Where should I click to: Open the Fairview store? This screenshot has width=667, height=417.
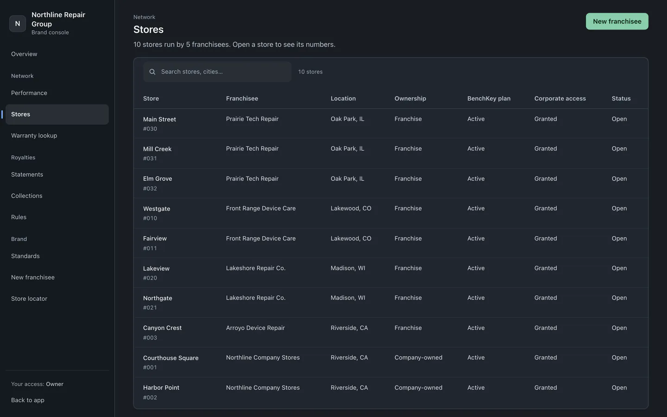tap(391, 243)
